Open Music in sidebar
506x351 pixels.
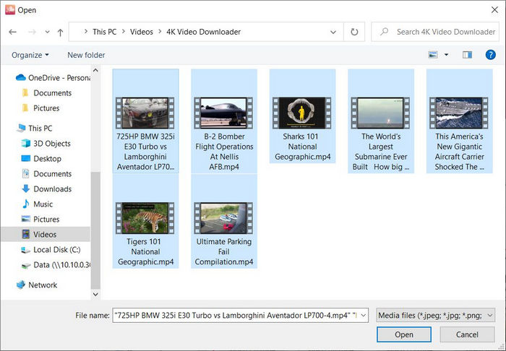[x=37, y=204]
